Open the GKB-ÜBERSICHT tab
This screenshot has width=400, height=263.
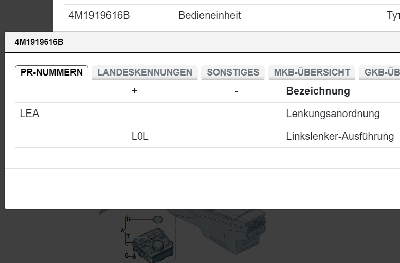380,72
